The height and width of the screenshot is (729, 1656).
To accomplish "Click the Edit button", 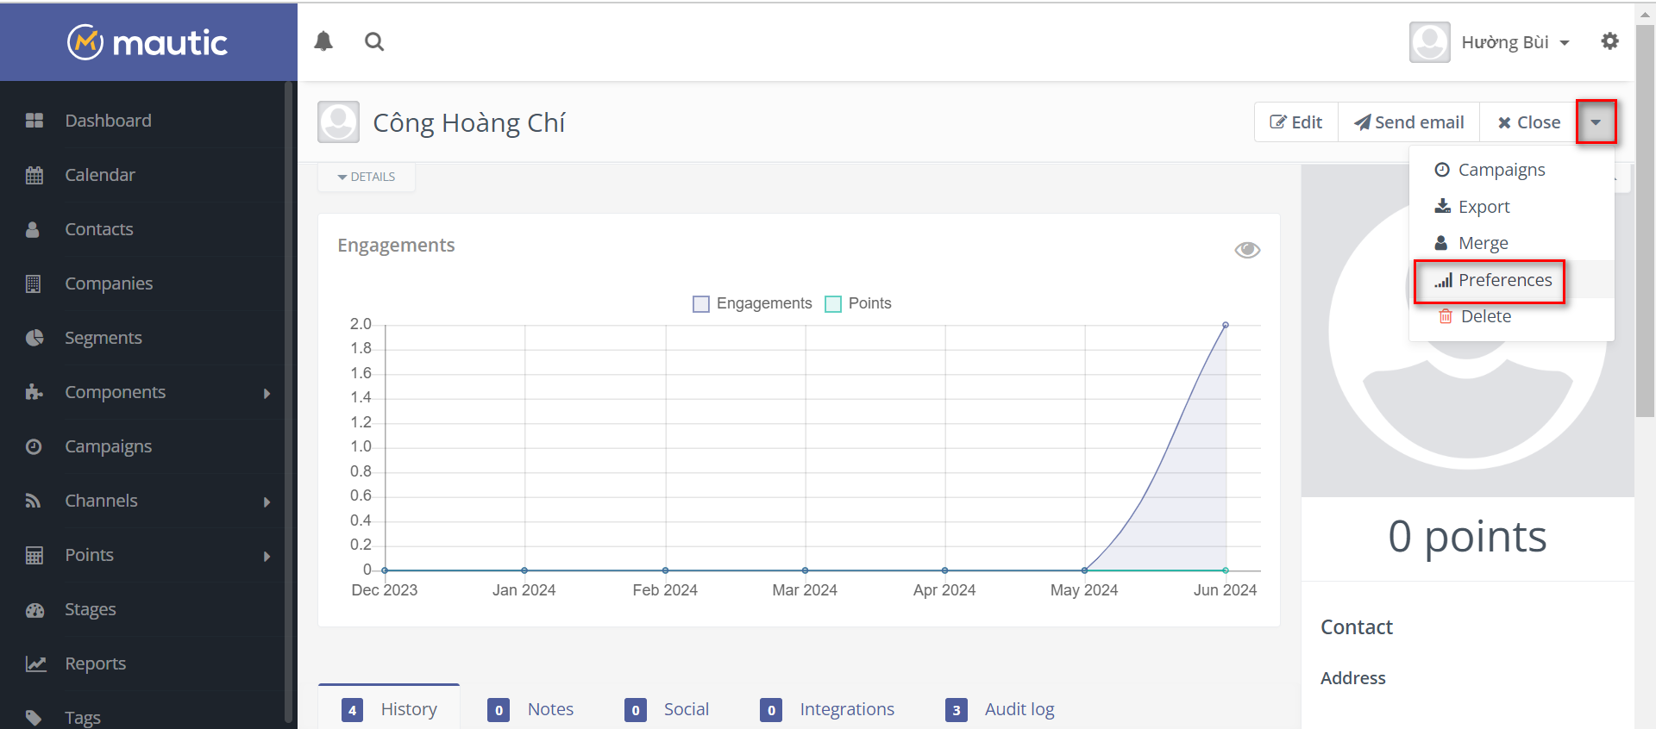I will [x=1296, y=122].
